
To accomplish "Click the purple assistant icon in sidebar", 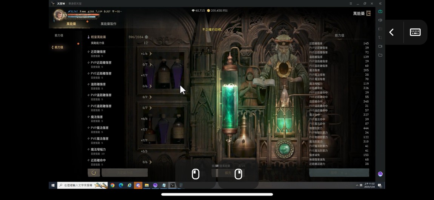I will point(380,174).
